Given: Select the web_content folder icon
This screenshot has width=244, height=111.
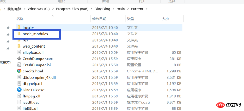Looking at the screenshot, I should tap(19, 46).
